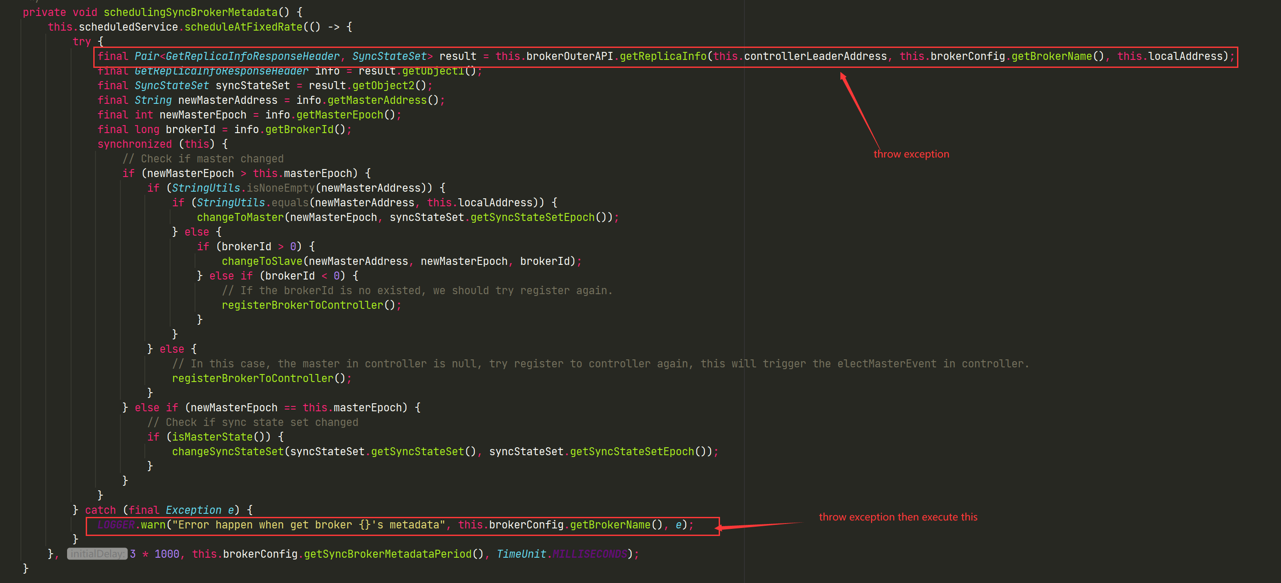The height and width of the screenshot is (583, 1281).
Task: Click the red 'throw exception' annotation text
Action: (911, 154)
